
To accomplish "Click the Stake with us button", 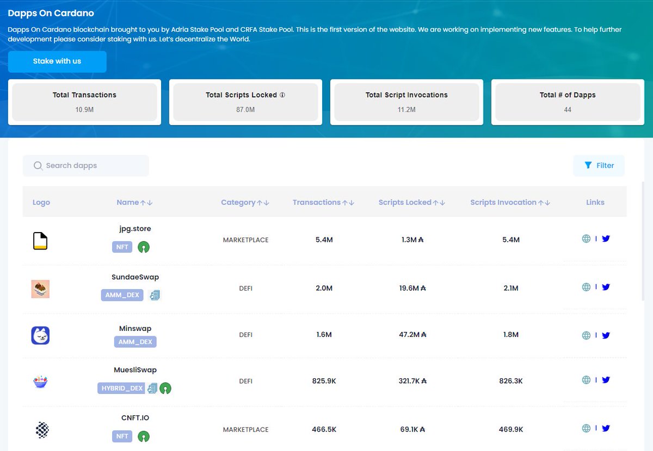I will [x=57, y=61].
